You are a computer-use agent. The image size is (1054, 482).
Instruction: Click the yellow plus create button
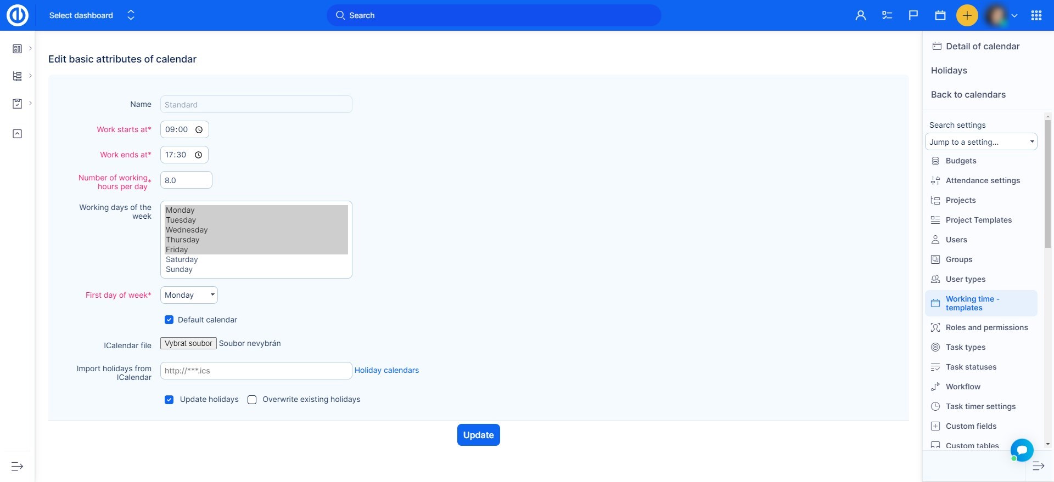[967, 15]
